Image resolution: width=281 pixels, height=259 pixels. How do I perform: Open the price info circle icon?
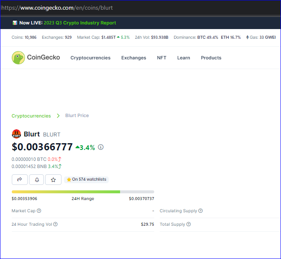[x=101, y=147]
